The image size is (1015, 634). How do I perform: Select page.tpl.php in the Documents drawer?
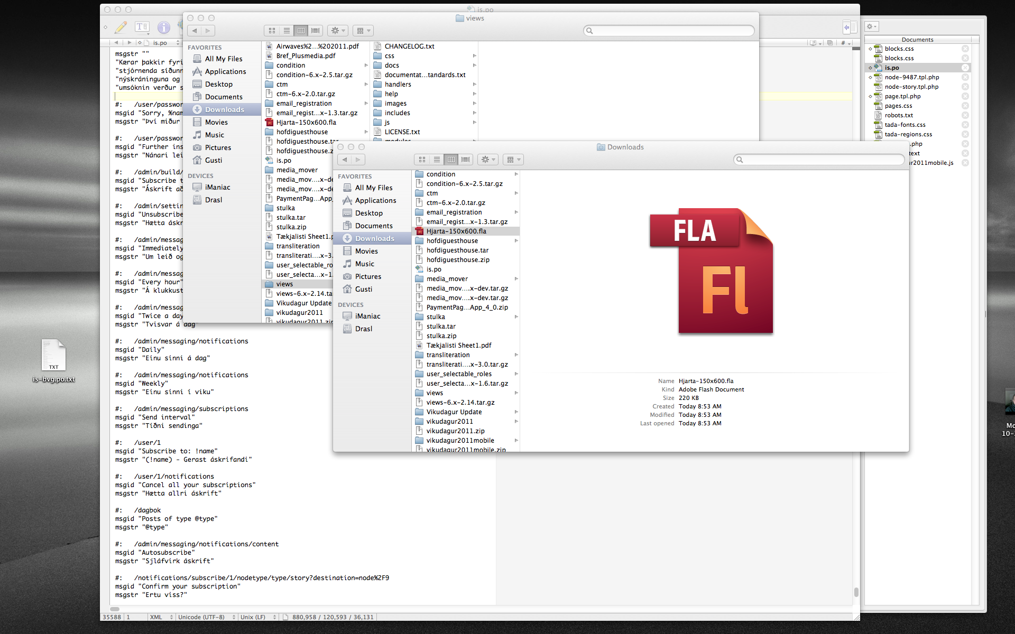coord(902,96)
